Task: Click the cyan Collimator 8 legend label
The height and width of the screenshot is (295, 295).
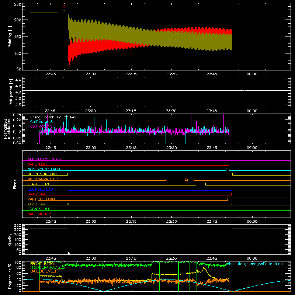Action: 41,122
